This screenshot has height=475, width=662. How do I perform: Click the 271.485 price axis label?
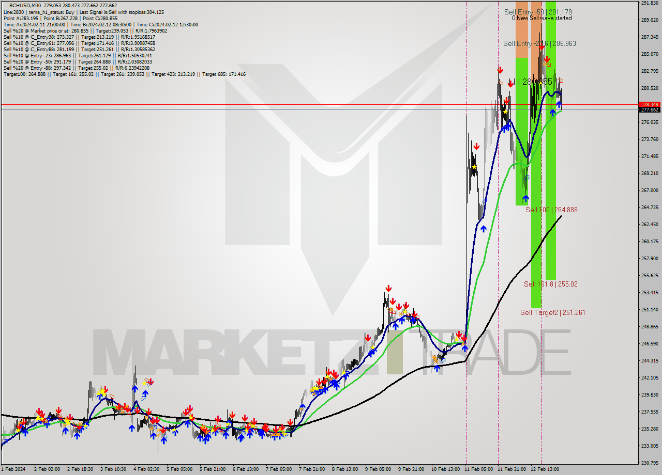point(650,156)
